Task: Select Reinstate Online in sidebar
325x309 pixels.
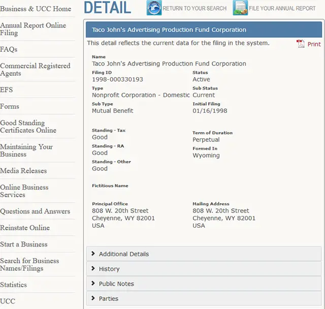Action: [25, 228]
